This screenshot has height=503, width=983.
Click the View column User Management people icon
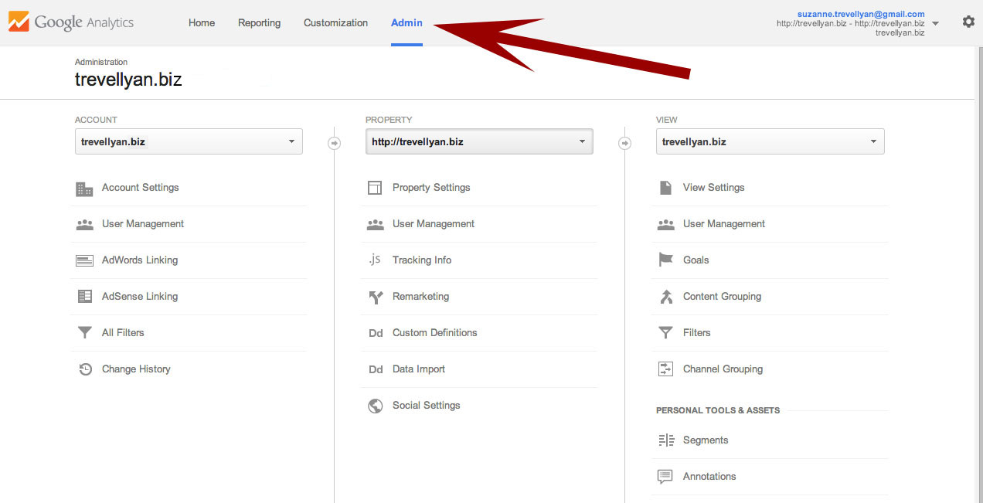[x=665, y=225]
